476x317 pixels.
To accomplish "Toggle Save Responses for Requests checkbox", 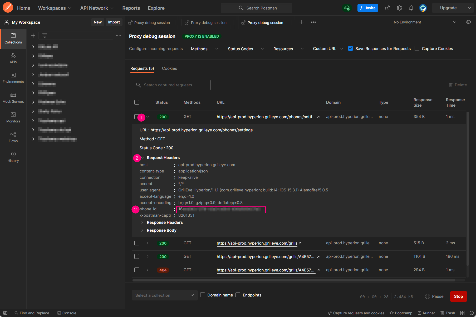I will coord(350,48).
